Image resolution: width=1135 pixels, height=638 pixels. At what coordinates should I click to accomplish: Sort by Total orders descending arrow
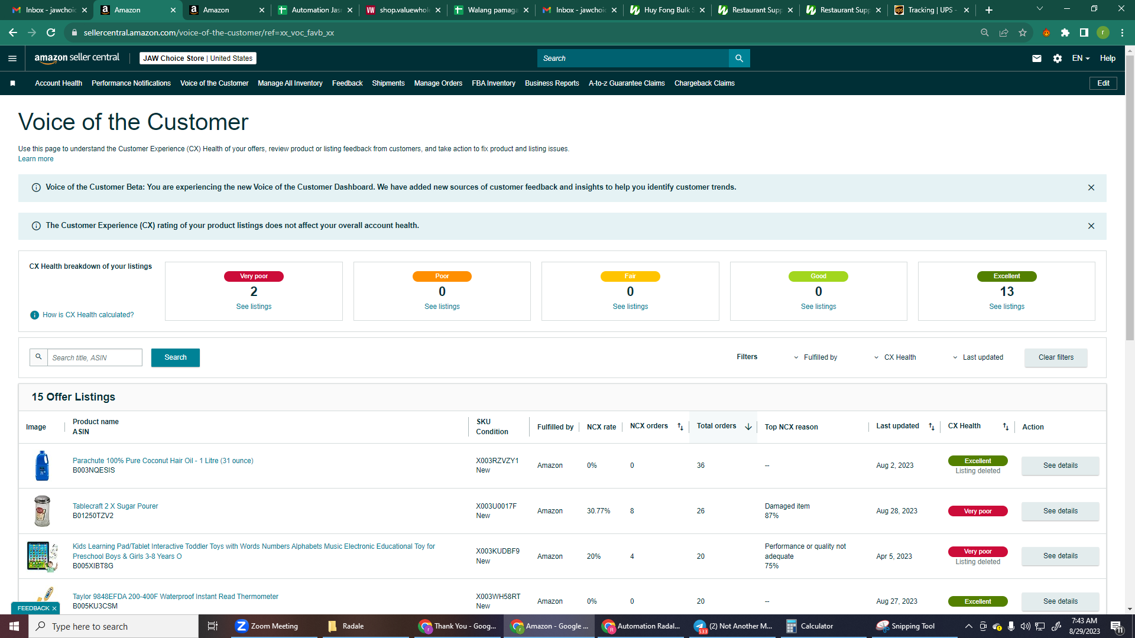pos(748,427)
